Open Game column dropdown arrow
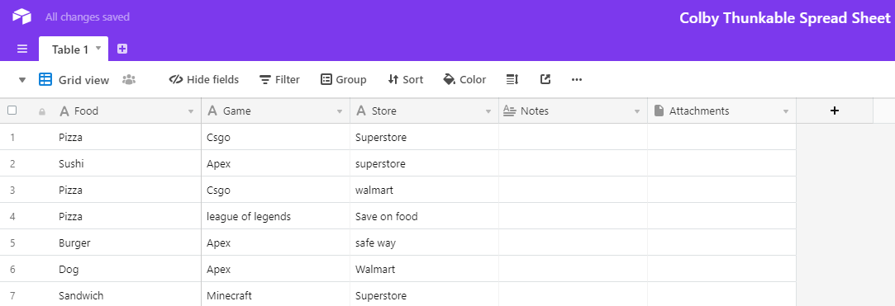Image resolution: width=895 pixels, height=306 pixels. 340,111
